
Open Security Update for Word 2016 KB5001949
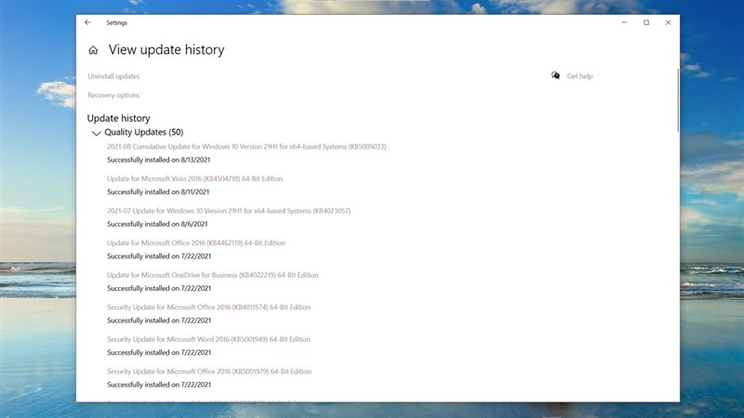coord(208,339)
